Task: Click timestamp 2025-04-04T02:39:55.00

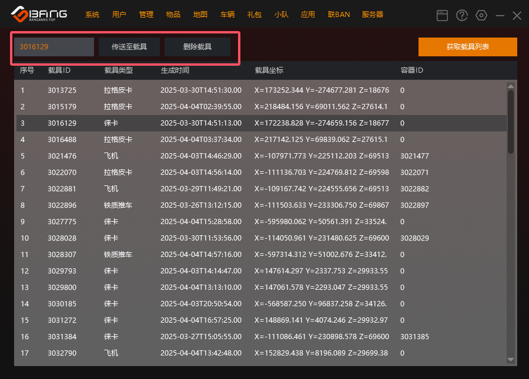Action: (x=201, y=107)
